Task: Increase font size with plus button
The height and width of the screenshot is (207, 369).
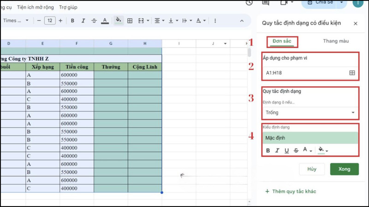Action: pos(60,20)
